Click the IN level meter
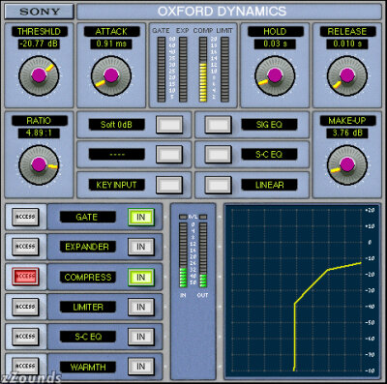The height and width of the screenshot is (384, 387). tap(183, 254)
